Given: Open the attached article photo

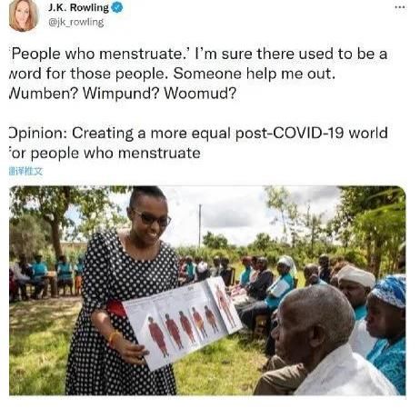Looking at the screenshot, I should [x=207, y=291].
